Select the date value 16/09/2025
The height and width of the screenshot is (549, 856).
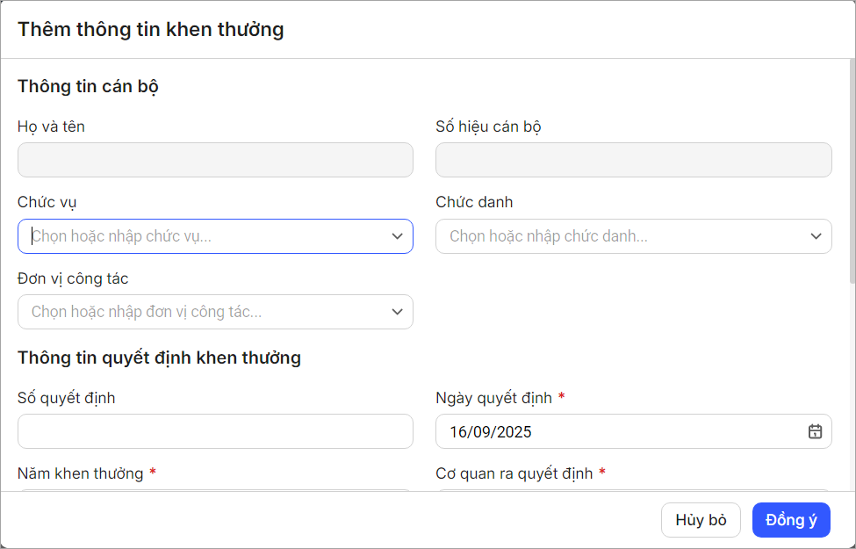pos(491,432)
